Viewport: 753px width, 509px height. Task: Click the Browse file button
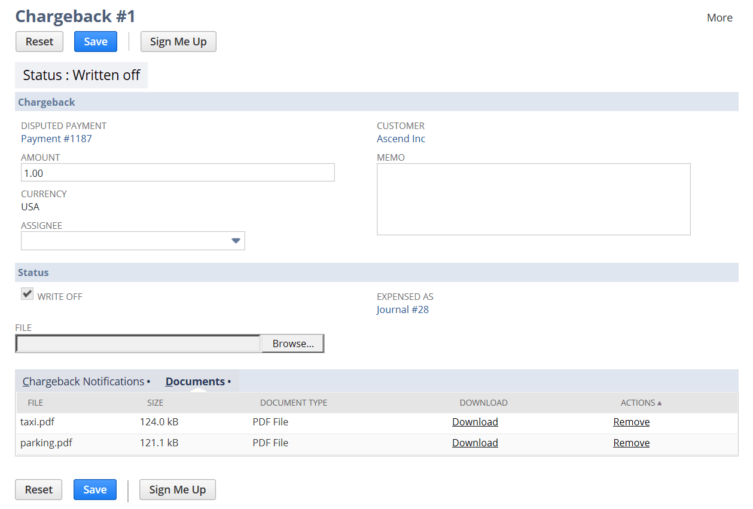coord(292,344)
